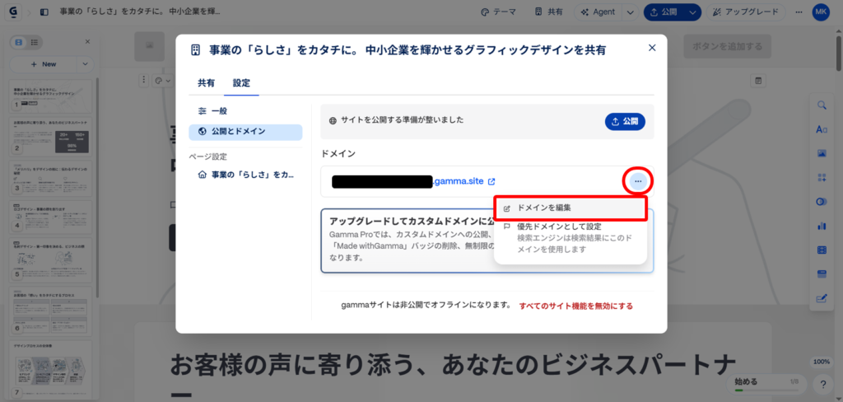Open the chart tool in right toolbar
The height and width of the screenshot is (402, 843).
coord(821,226)
